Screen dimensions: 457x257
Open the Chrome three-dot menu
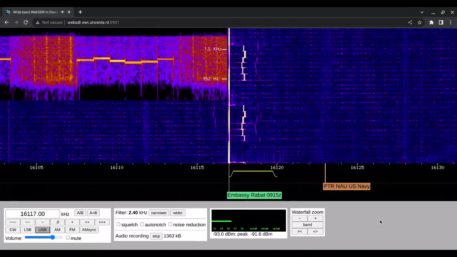pyautogui.click(x=451, y=22)
